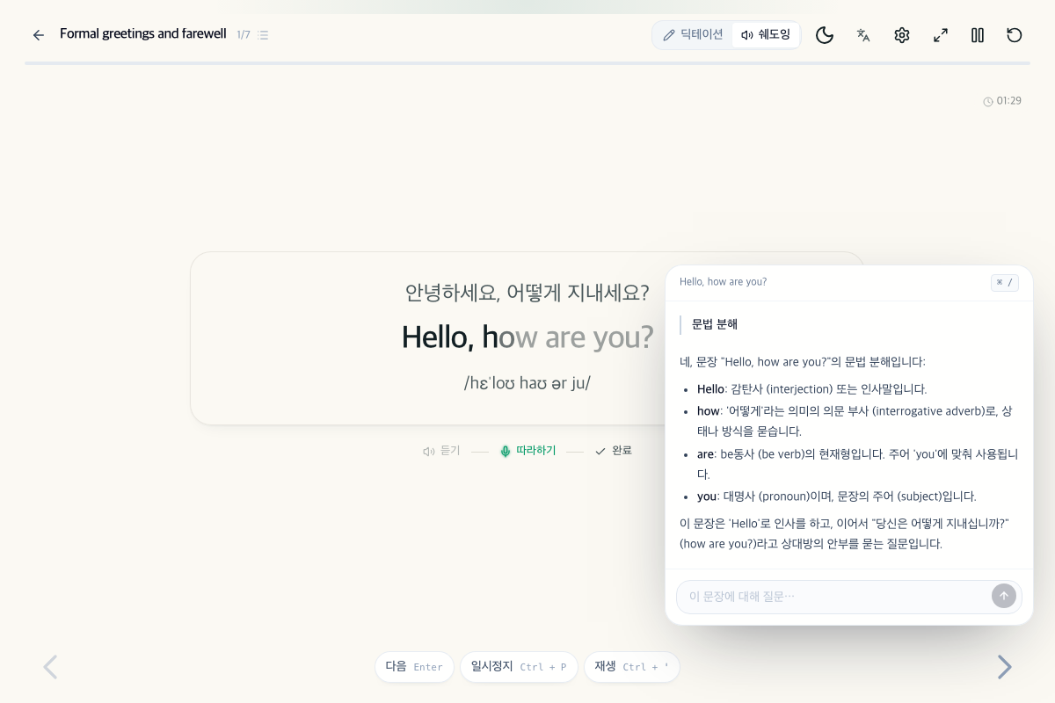Click the lesson progress bar

click(527, 63)
